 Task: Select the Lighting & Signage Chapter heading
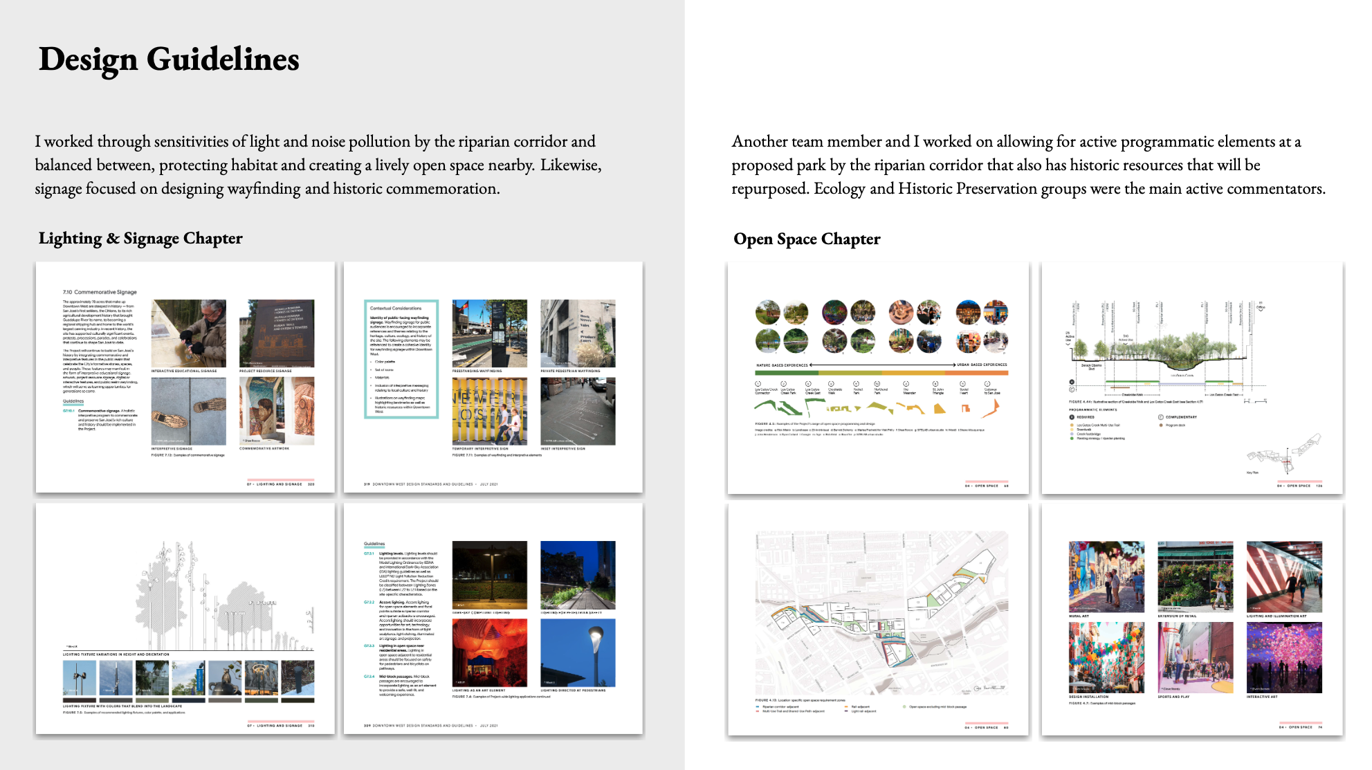point(140,239)
